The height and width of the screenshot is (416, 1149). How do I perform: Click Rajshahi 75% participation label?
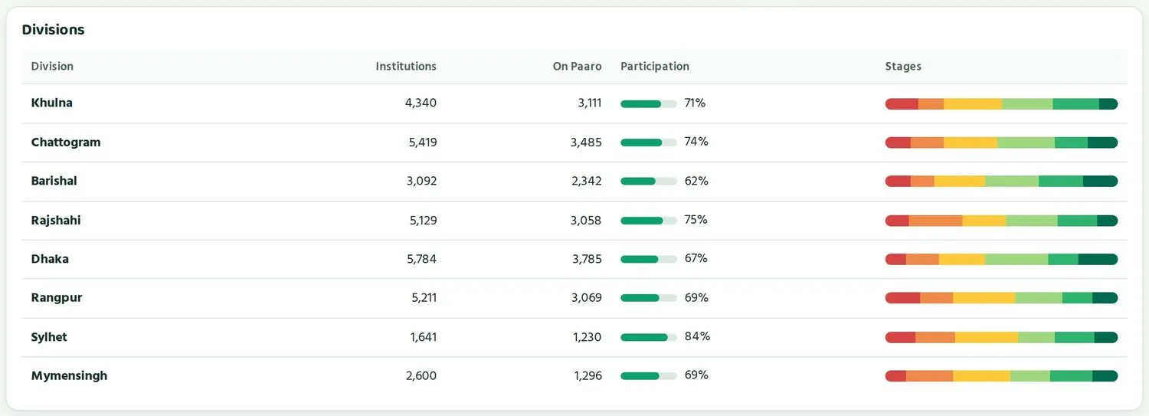[x=696, y=220]
